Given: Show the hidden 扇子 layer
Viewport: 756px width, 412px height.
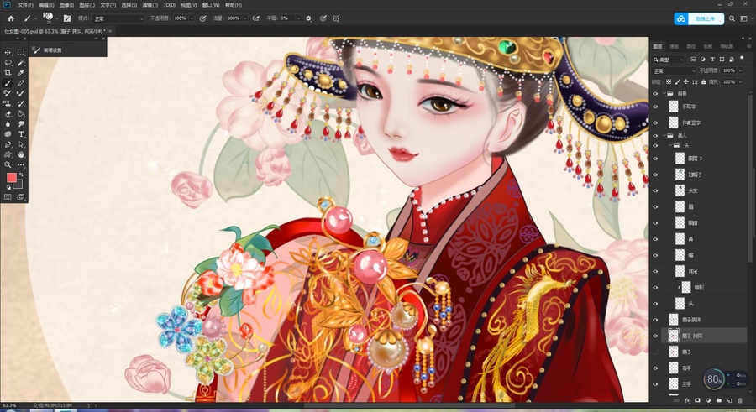Looking at the screenshot, I should (x=655, y=352).
